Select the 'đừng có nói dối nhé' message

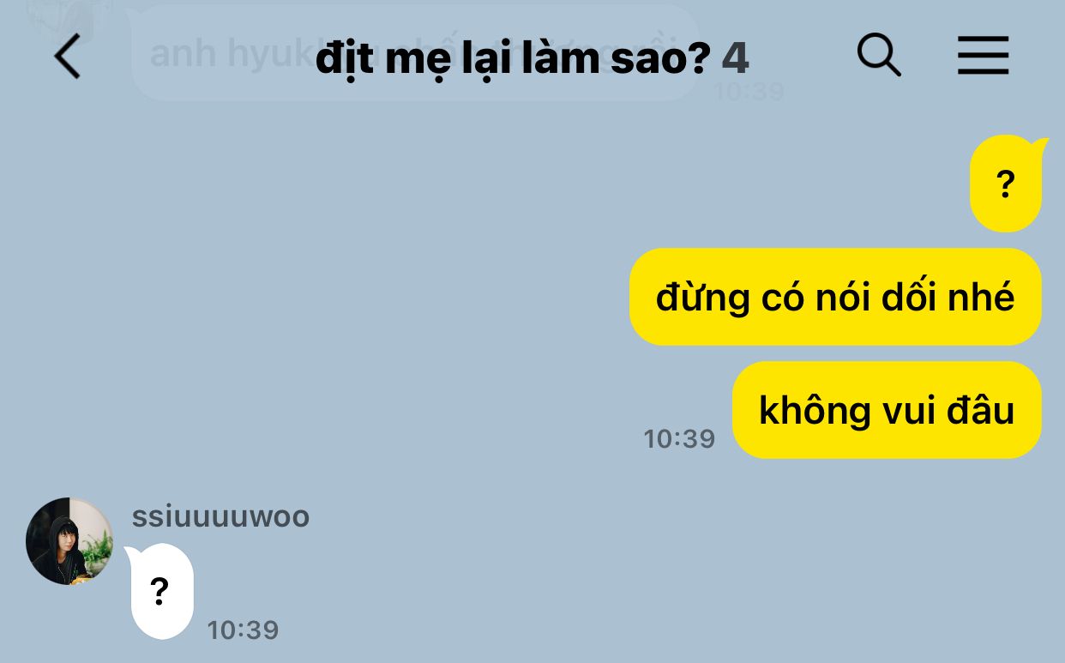click(x=835, y=297)
